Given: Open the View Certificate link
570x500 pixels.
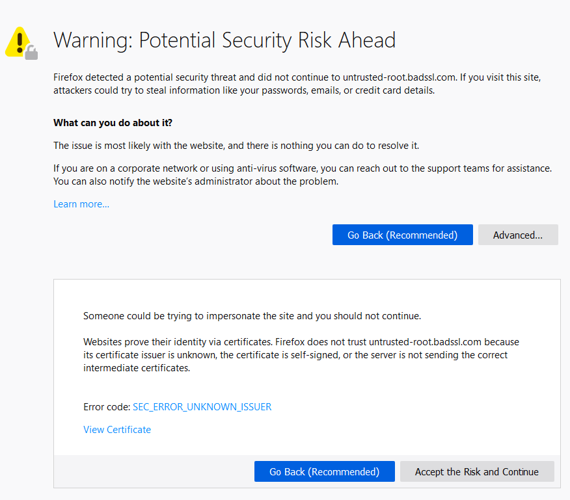Looking at the screenshot, I should click(117, 430).
